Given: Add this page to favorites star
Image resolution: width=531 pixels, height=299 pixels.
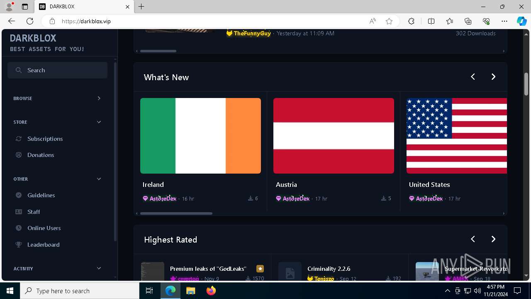Looking at the screenshot, I should coord(389,21).
